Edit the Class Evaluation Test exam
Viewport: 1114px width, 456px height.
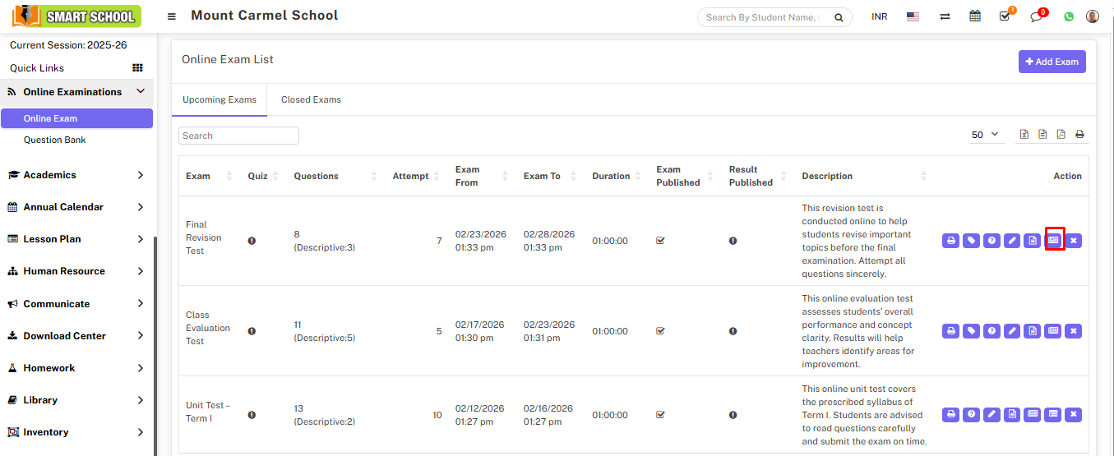click(1012, 331)
